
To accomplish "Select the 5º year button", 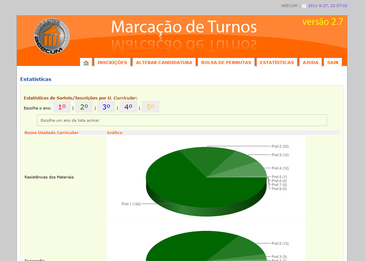I will 151,107.
